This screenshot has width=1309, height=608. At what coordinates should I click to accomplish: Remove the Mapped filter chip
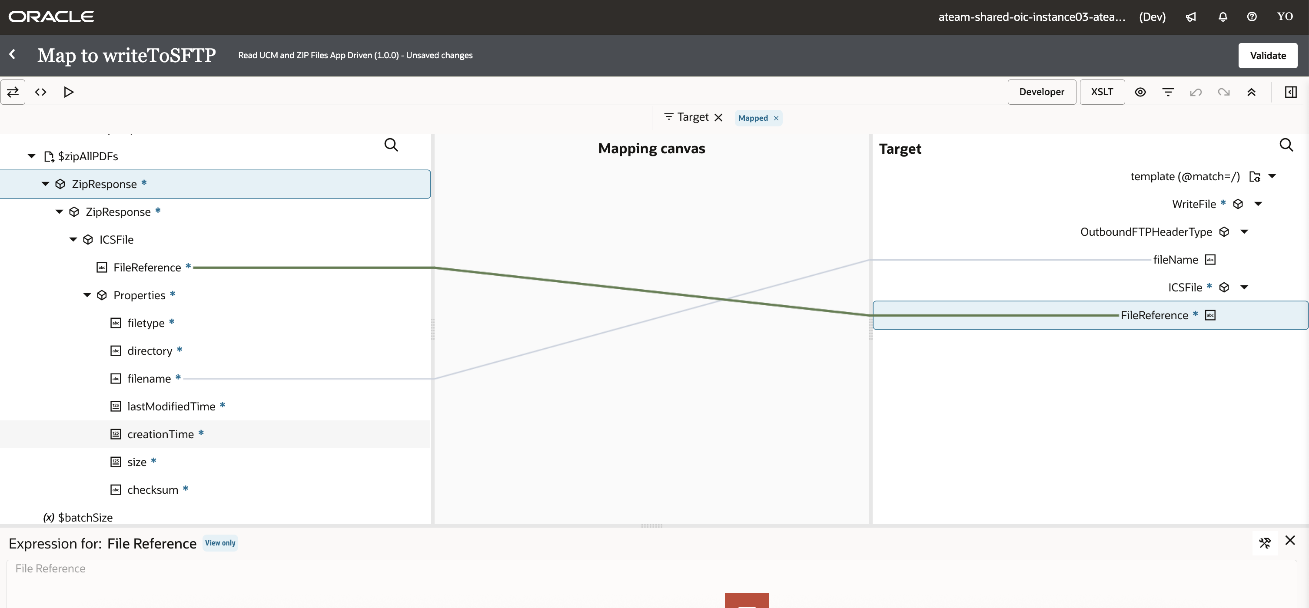click(776, 119)
